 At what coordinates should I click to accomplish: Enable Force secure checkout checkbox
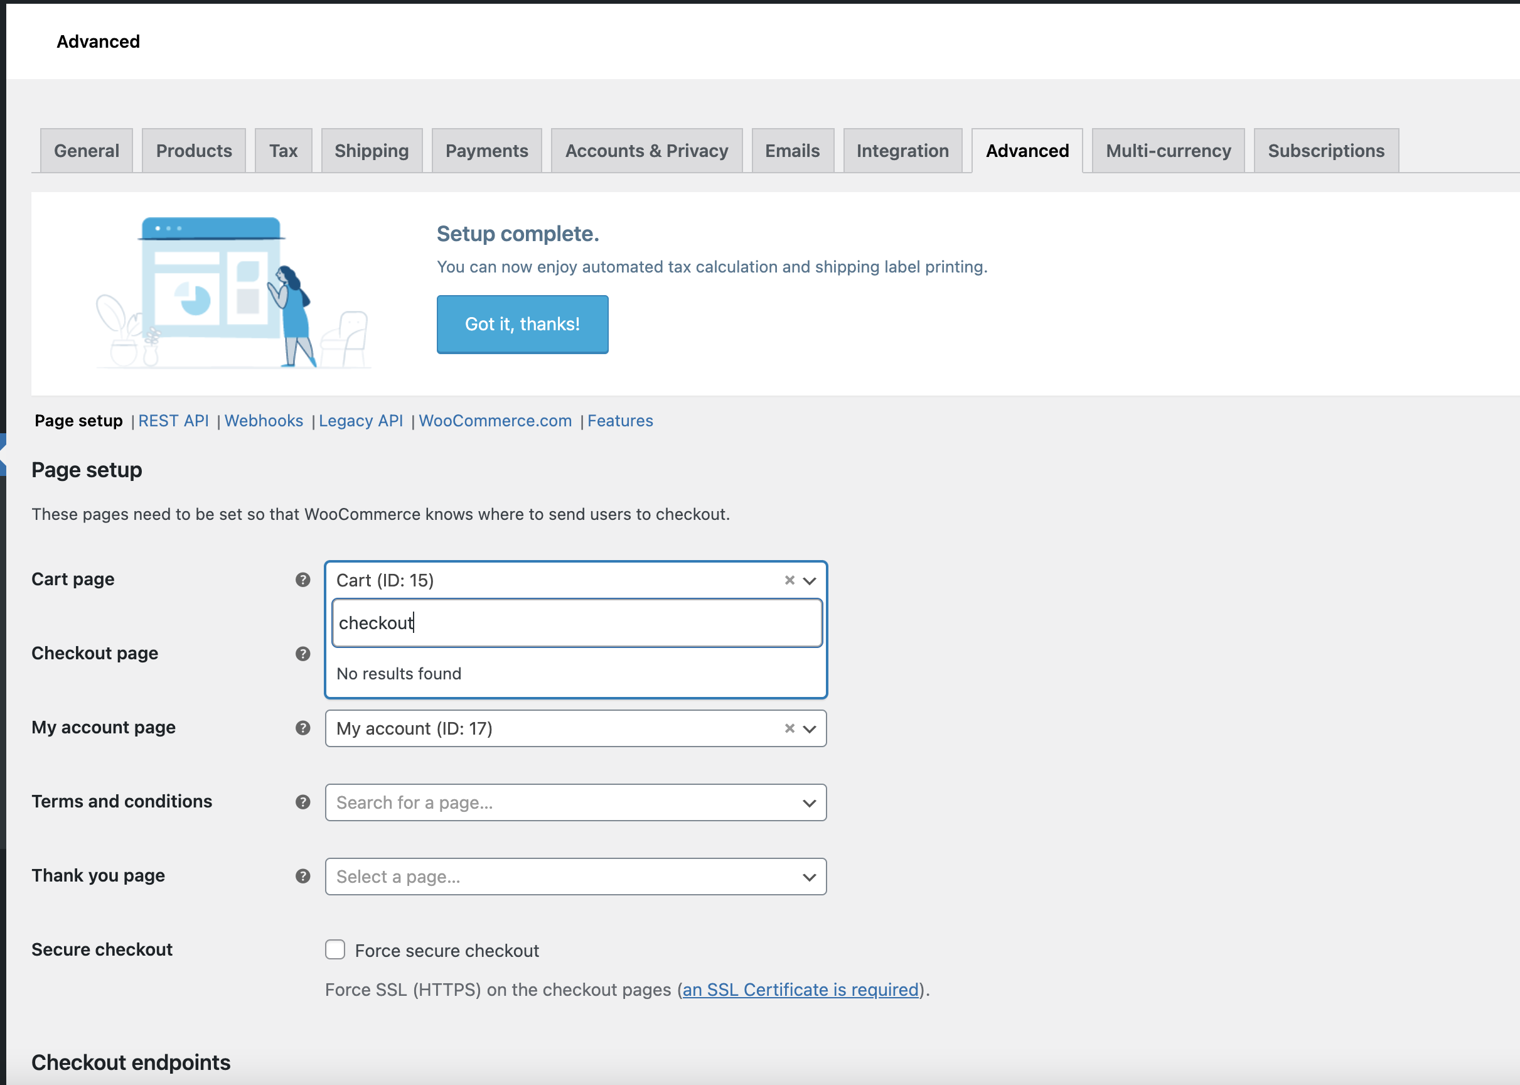pyautogui.click(x=336, y=949)
